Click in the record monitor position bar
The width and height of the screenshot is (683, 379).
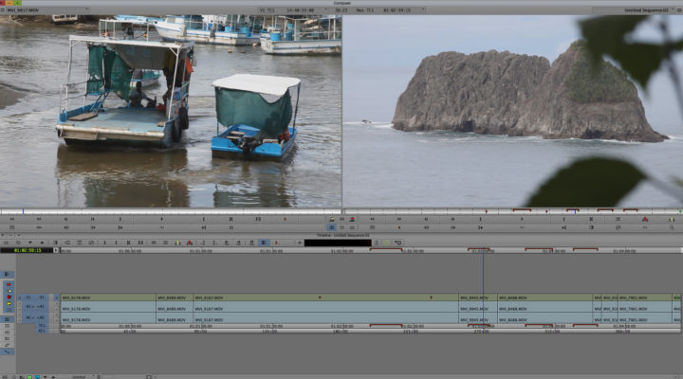(x=512, y=211)
